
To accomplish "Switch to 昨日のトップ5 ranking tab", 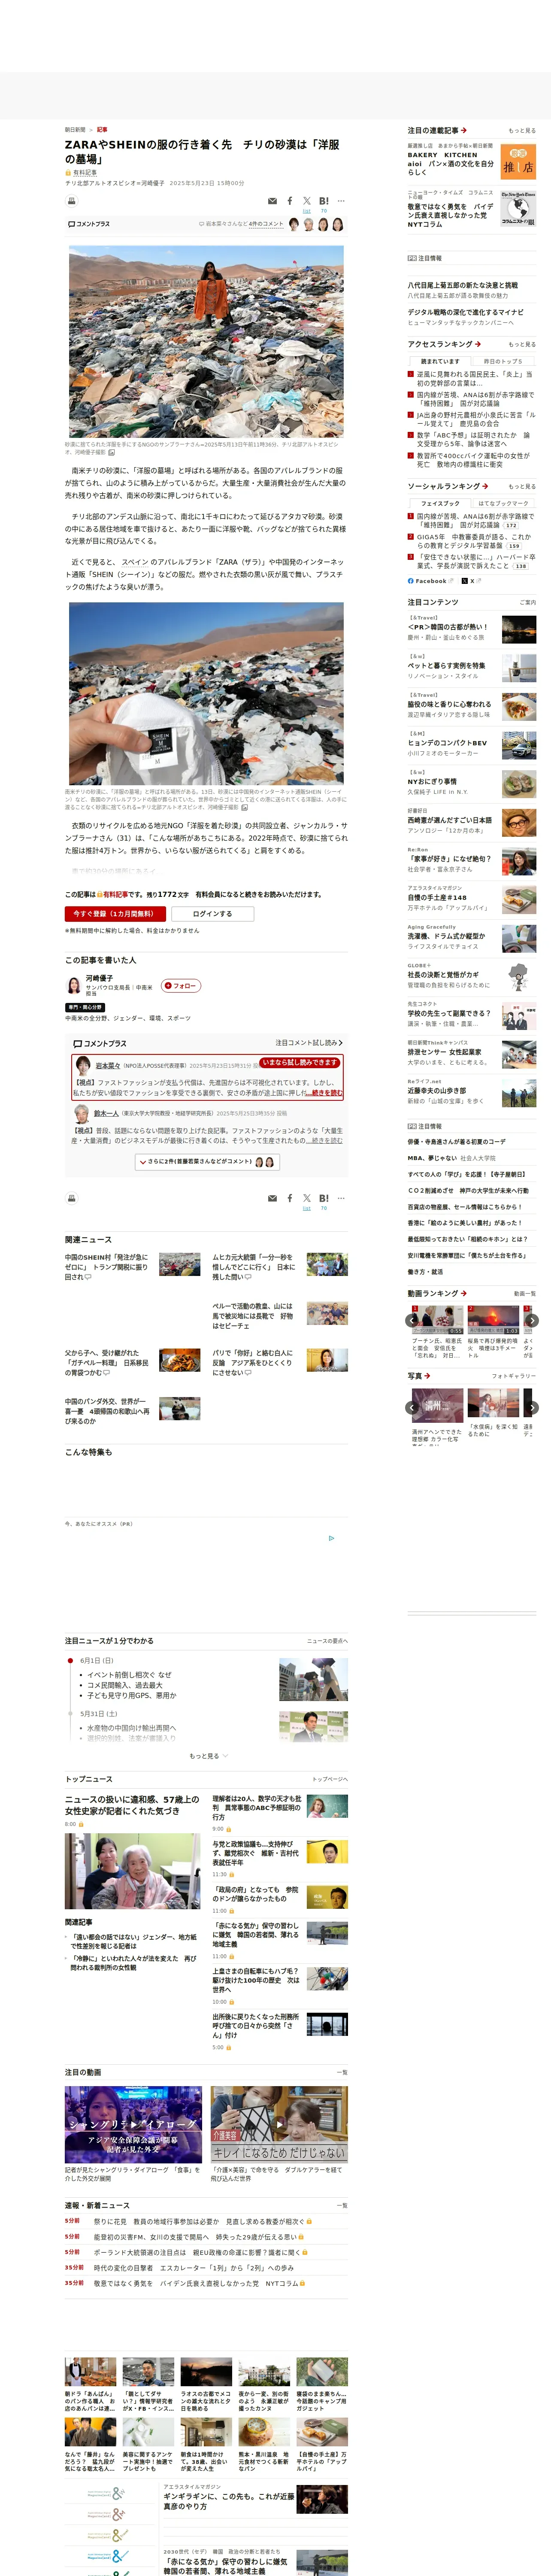I will pyautogui.click(x=503, y=361).
